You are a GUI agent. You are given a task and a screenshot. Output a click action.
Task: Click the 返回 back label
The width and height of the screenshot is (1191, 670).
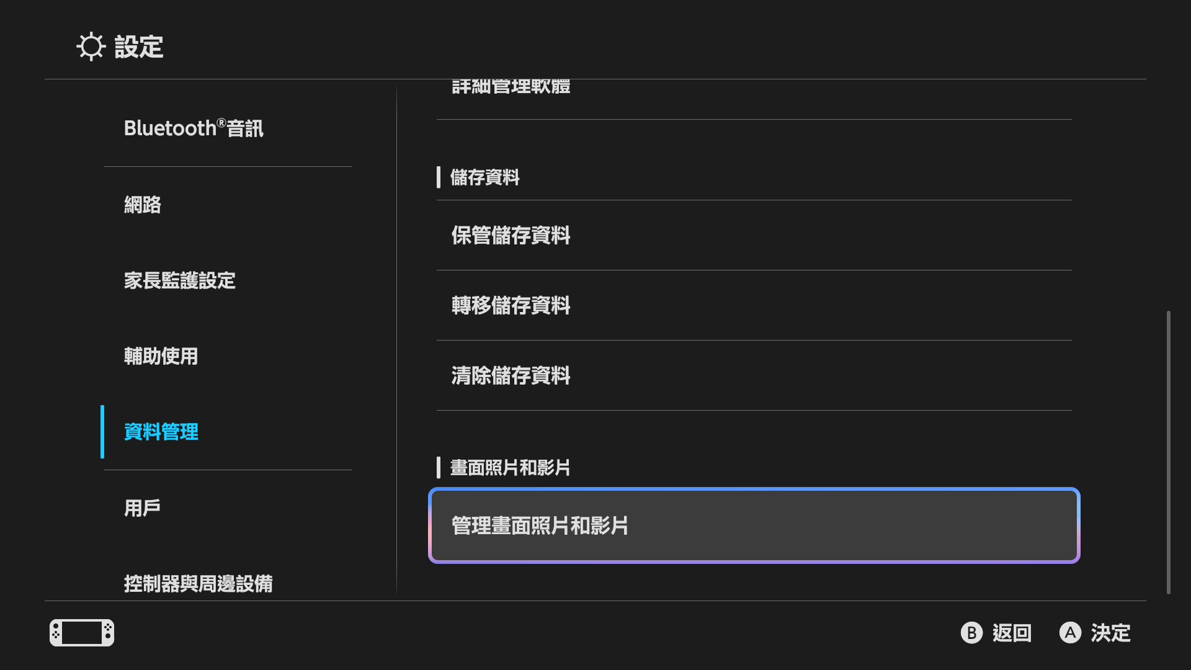pos(1011,633)
